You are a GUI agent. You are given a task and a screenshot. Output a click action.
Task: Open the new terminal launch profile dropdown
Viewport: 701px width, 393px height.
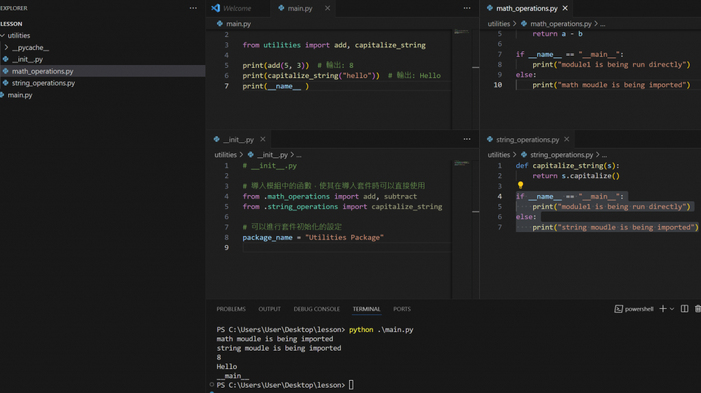(672, 309)
